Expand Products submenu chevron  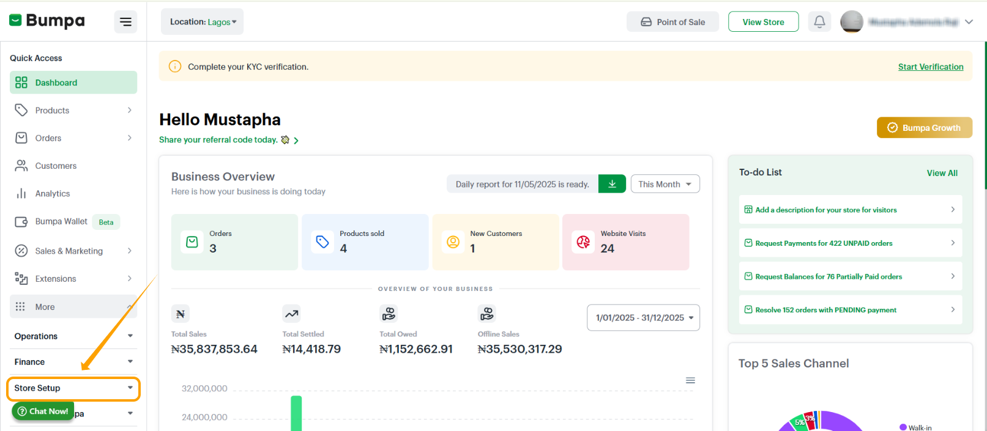click(x=130, y=110)
